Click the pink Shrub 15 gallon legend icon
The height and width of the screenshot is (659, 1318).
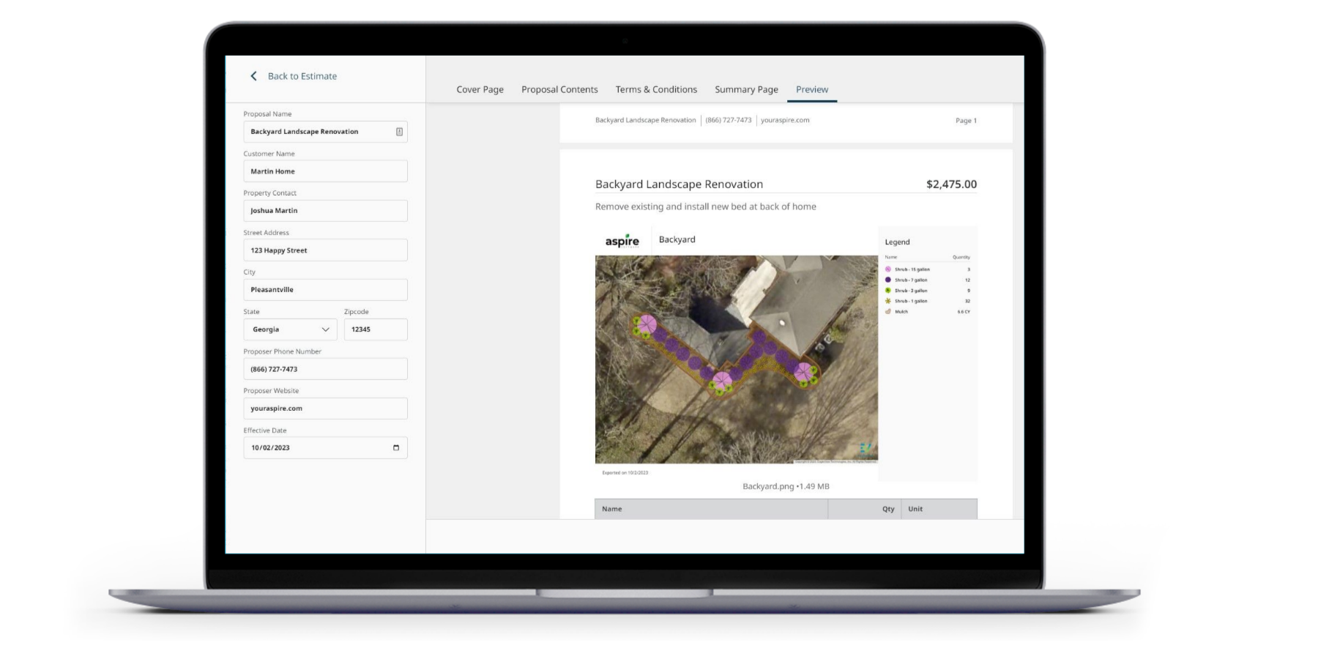pos(888,269)
